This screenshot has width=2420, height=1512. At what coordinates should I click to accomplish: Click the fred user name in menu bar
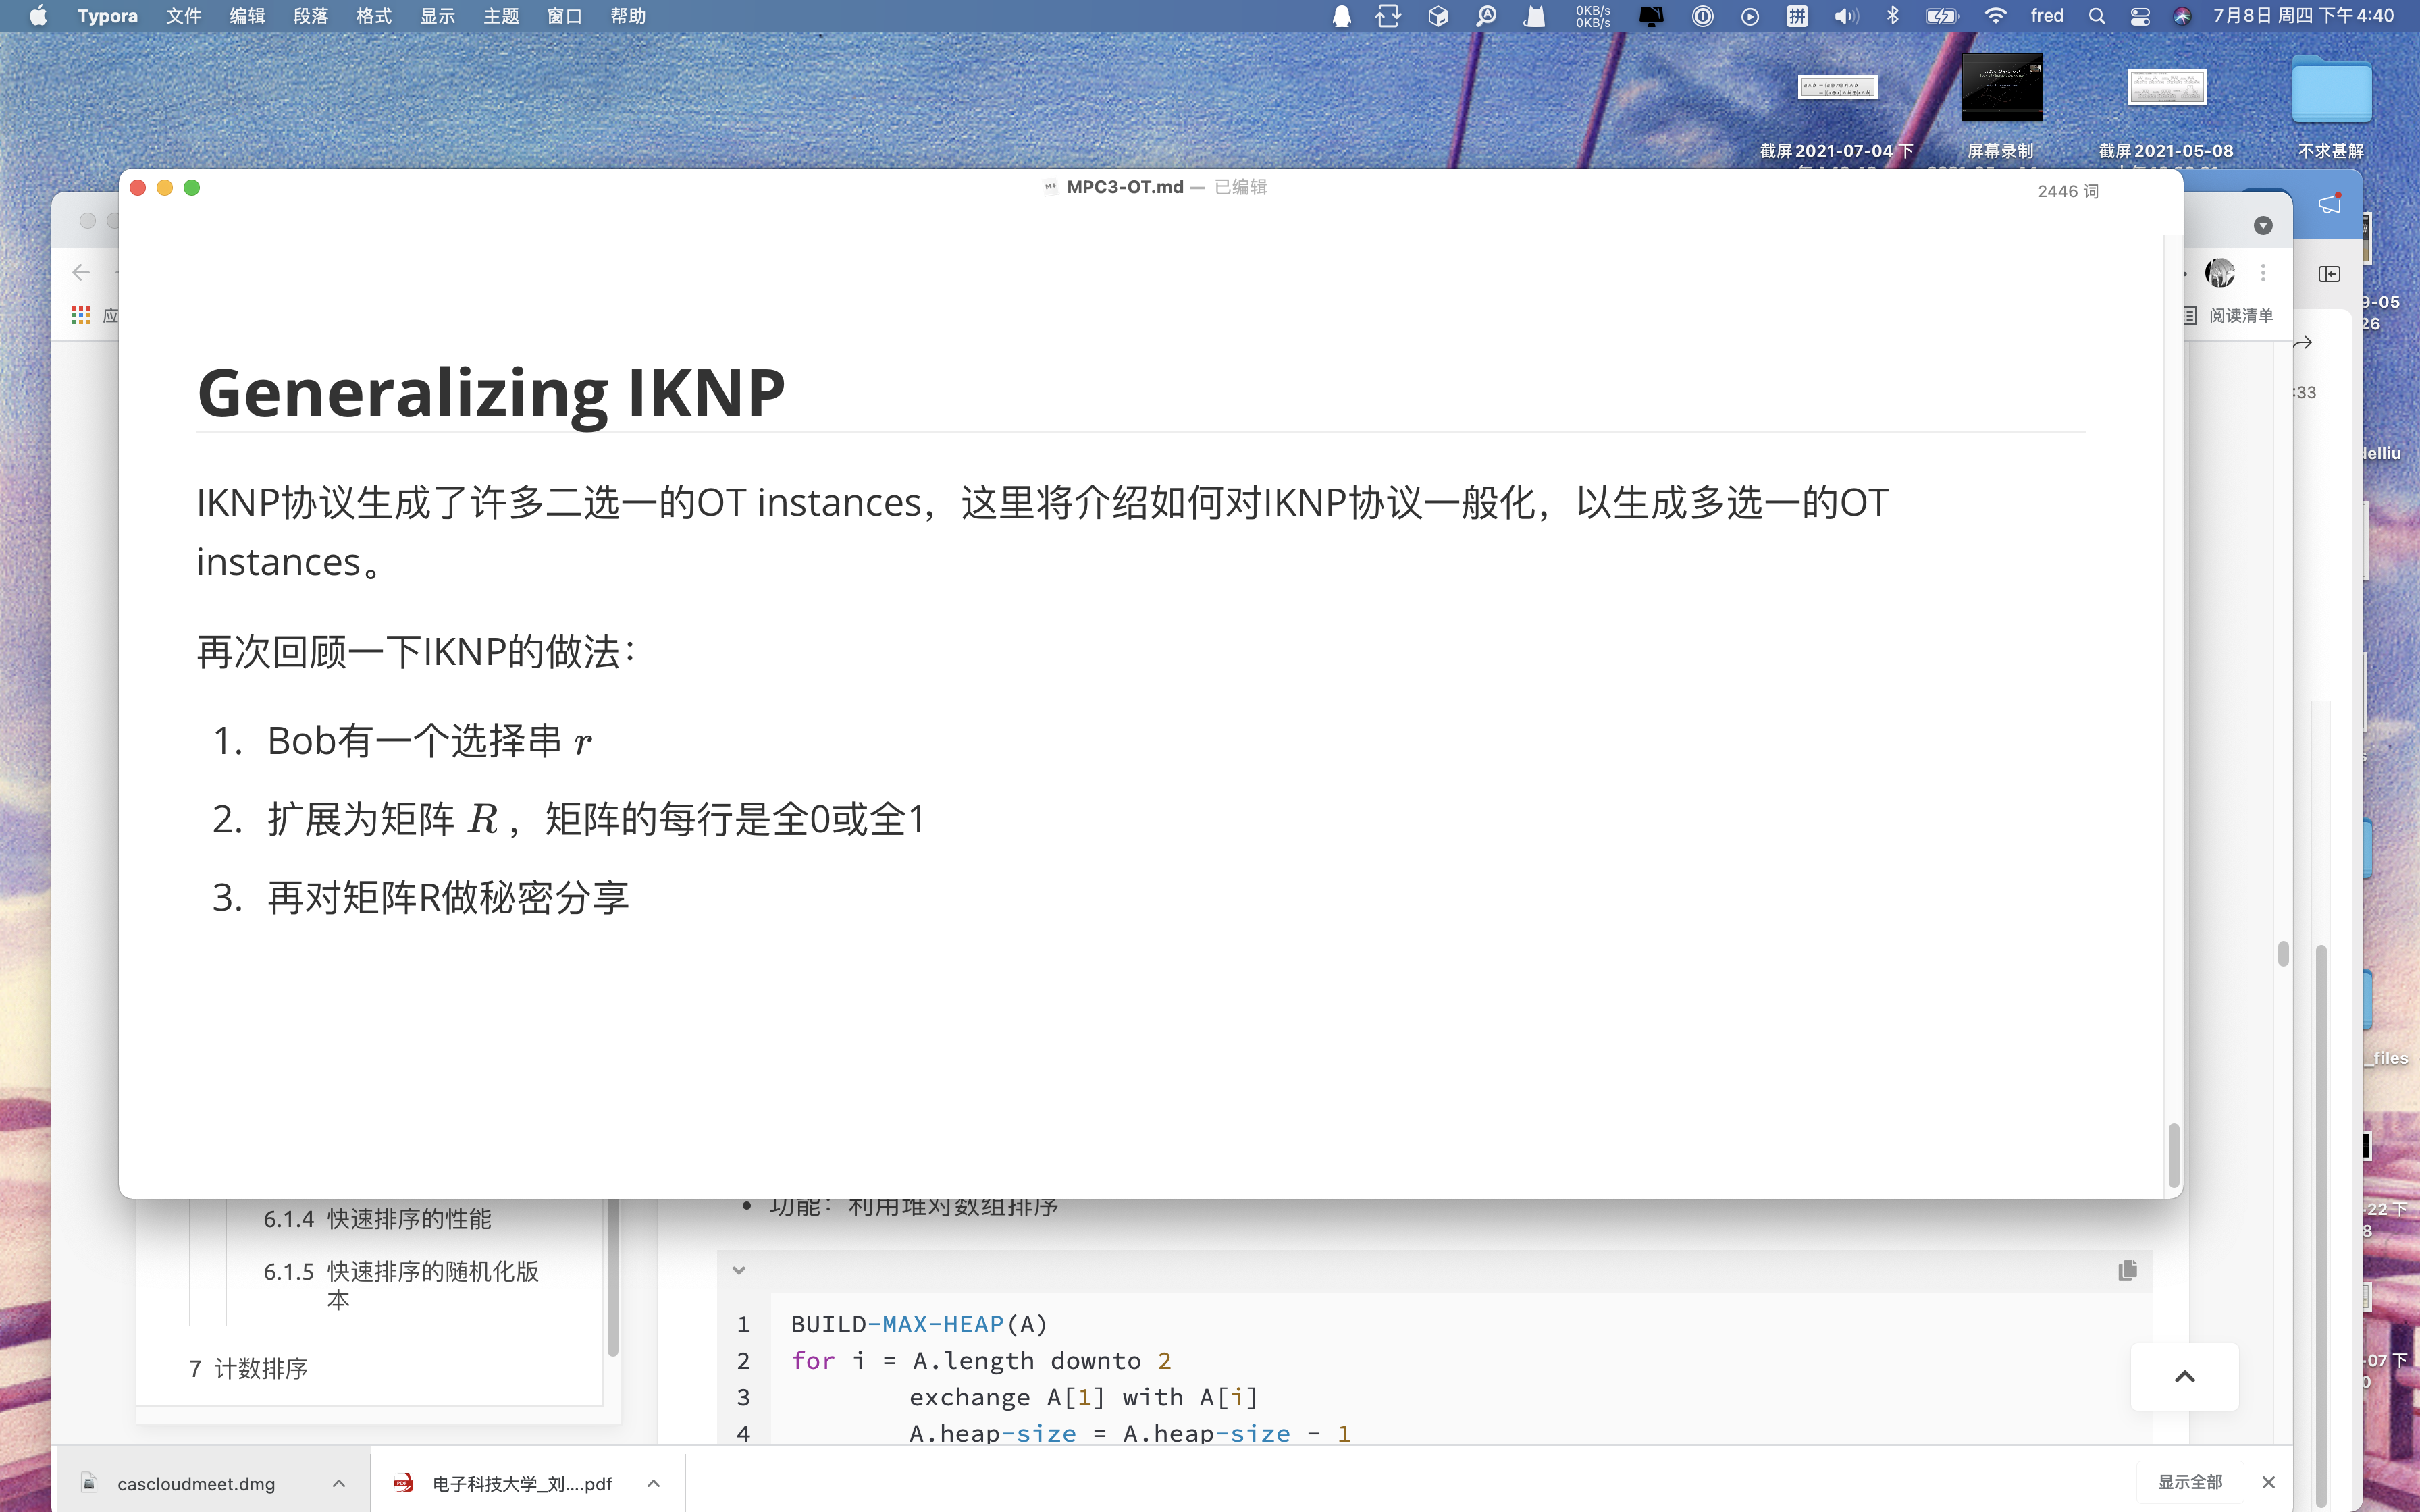2047,16
